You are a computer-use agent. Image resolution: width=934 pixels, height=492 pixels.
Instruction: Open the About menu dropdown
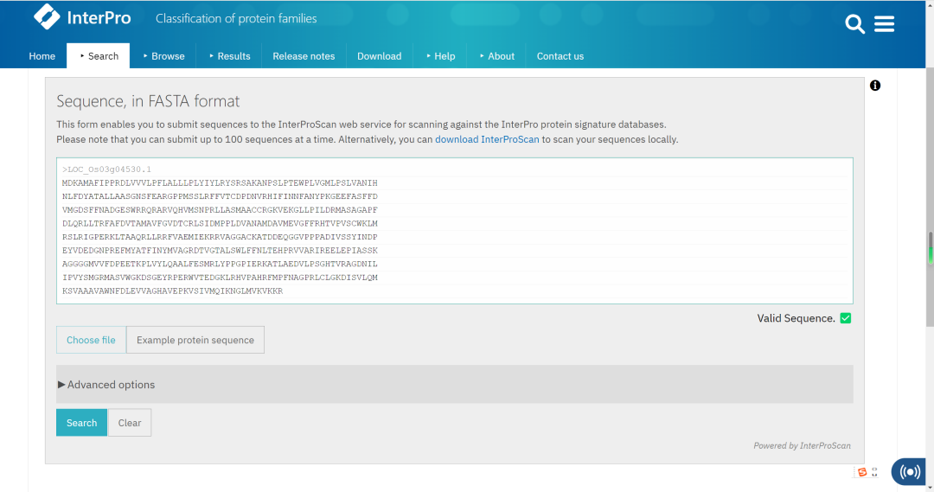click(x=496, y=56)
